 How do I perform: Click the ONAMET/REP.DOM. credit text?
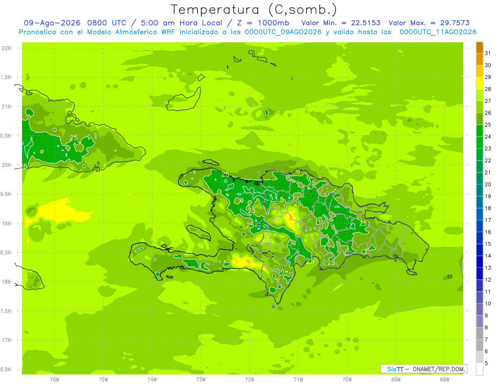pyautogui.click(x=439, y=369)
